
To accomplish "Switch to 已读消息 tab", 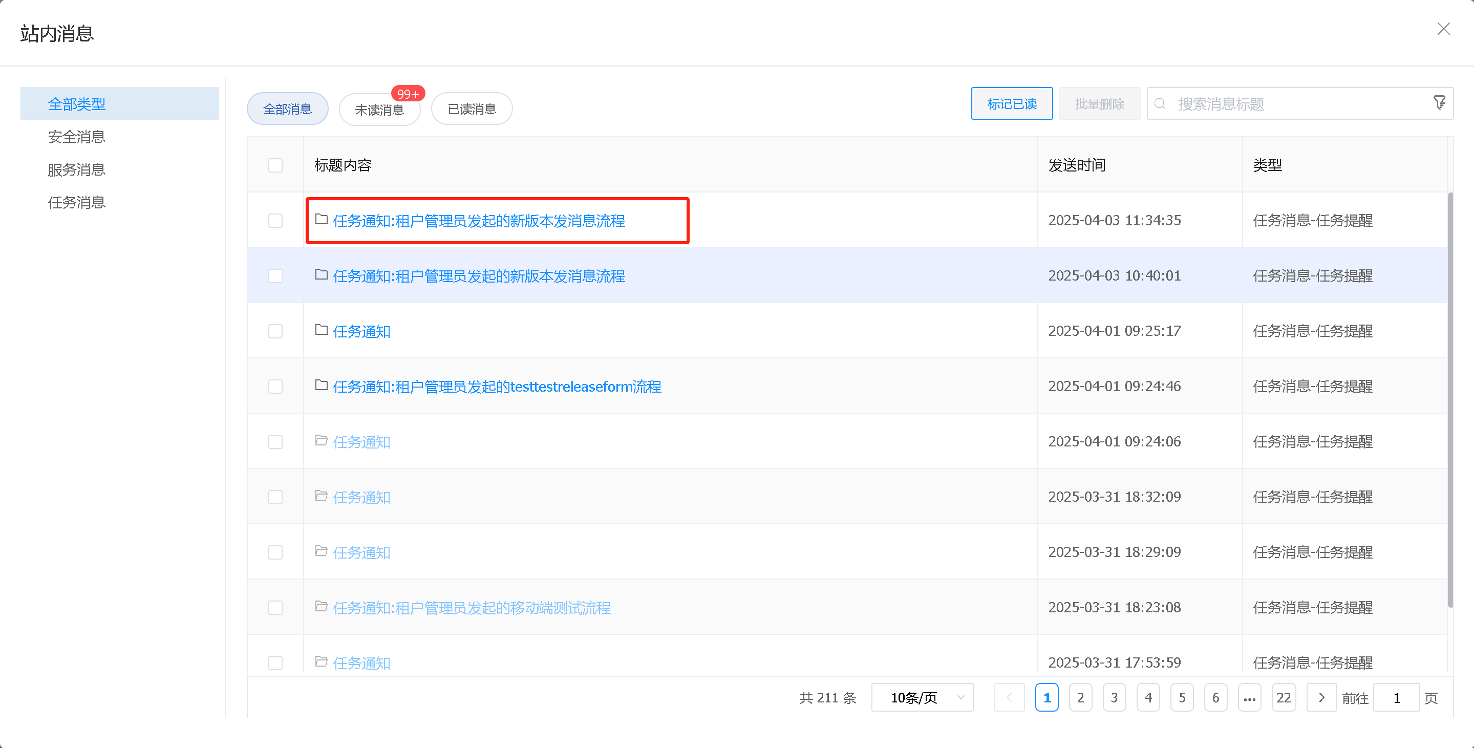I will click(472, 109).
